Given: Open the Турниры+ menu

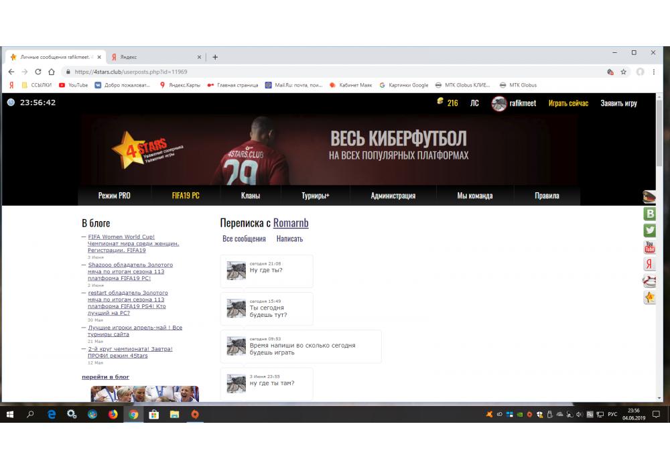Looking at the screenshot, I should coord(316,196).
